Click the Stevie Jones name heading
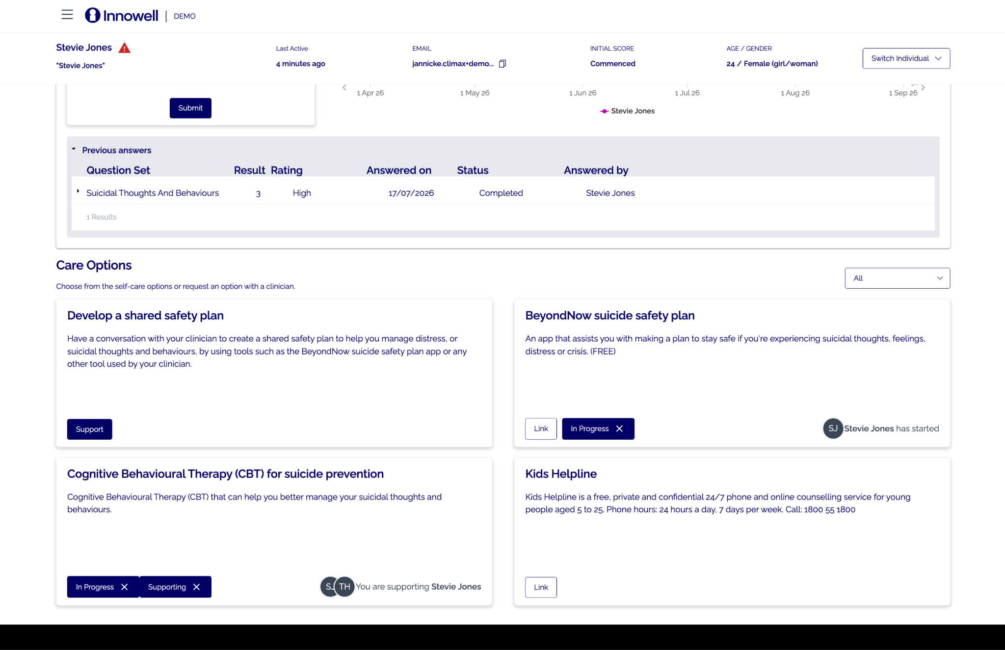This screenshot has height=650, width=1005. [84, 48]
